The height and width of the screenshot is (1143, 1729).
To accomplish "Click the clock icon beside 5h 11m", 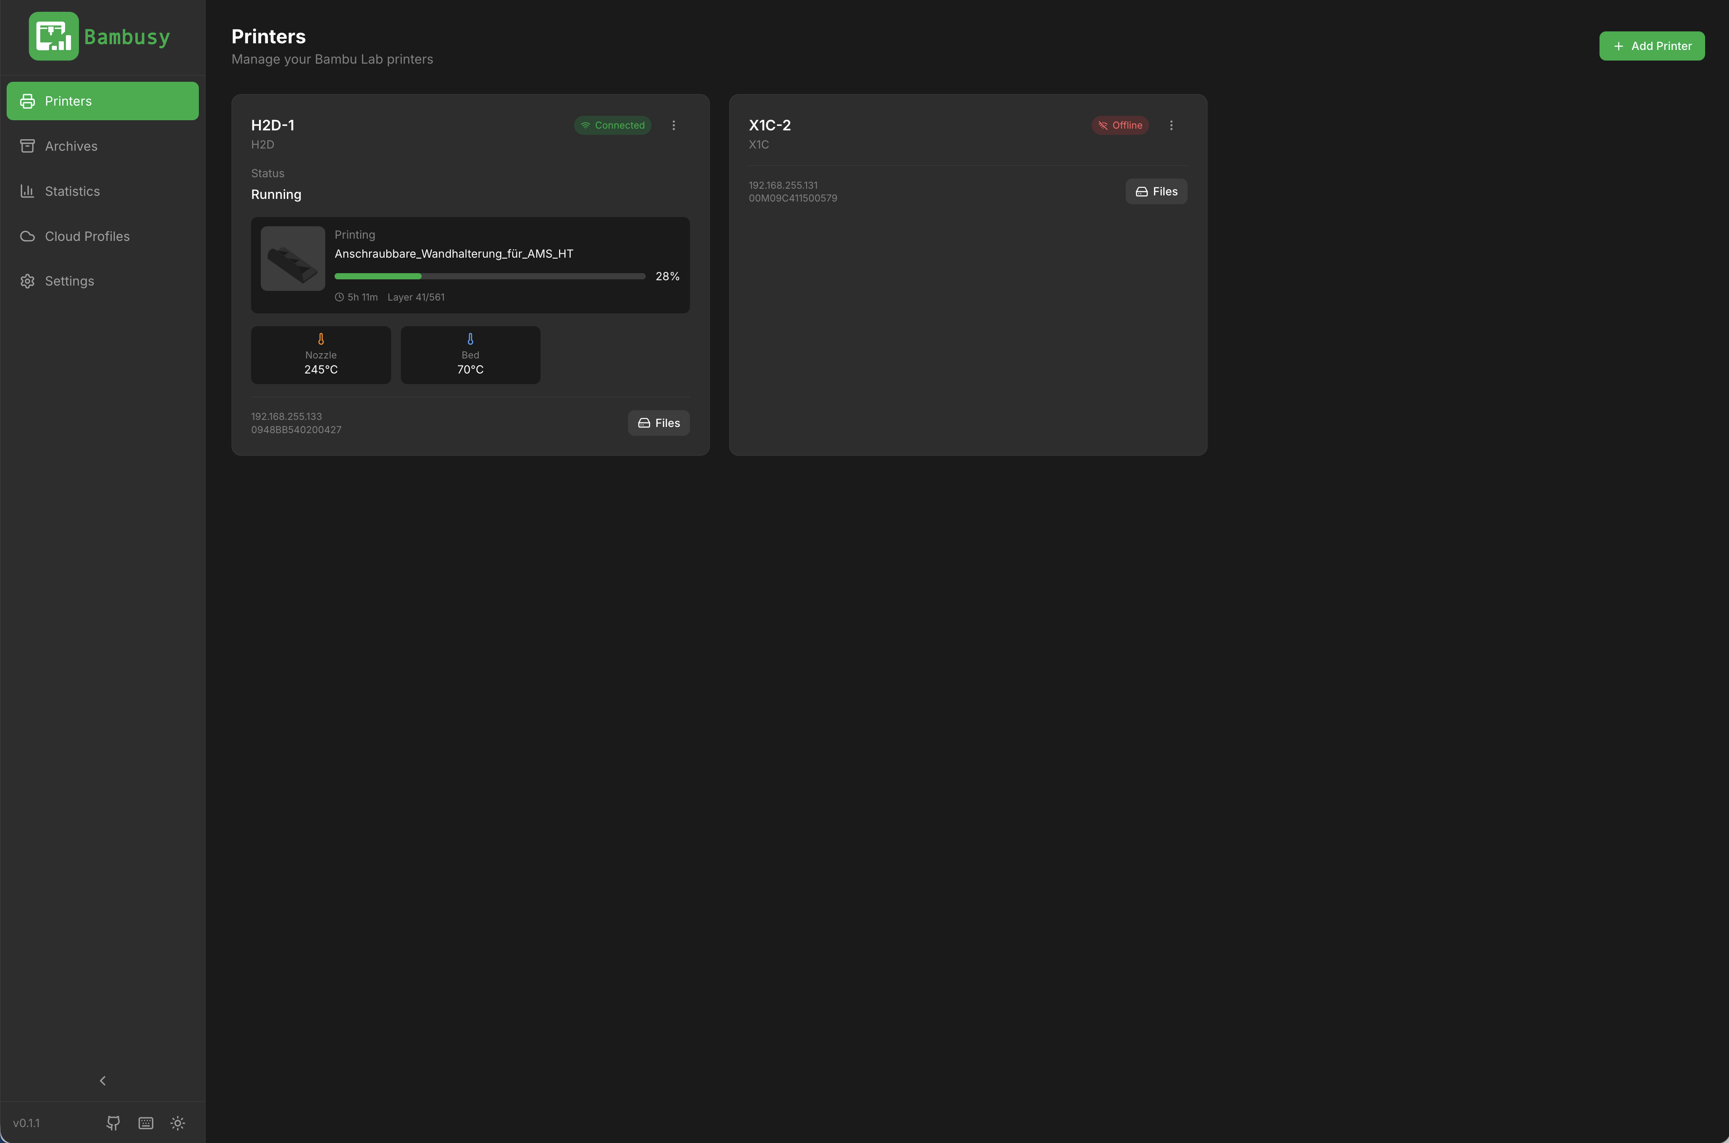I will click(x=339, y=297).
